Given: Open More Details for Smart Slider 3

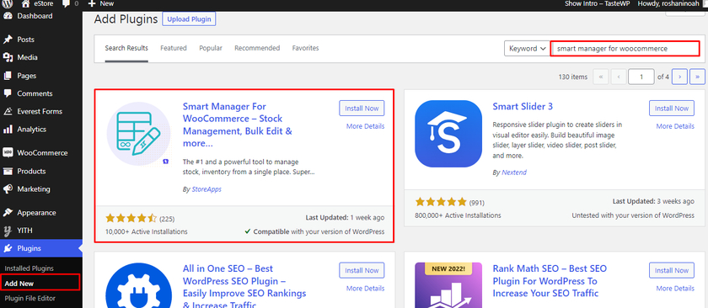Looking at the screenshot, I should pos(675,126).
